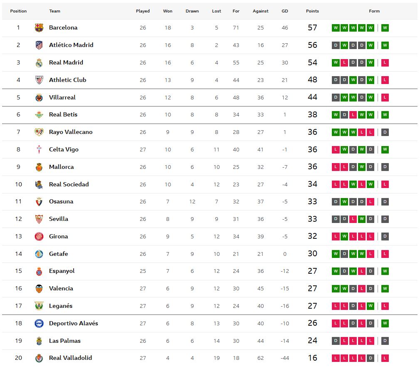Image resolution: width=420 pixels, height=369 pixels.
Task: Select the Deportivo Alavés team name
Action: [73, 323]
